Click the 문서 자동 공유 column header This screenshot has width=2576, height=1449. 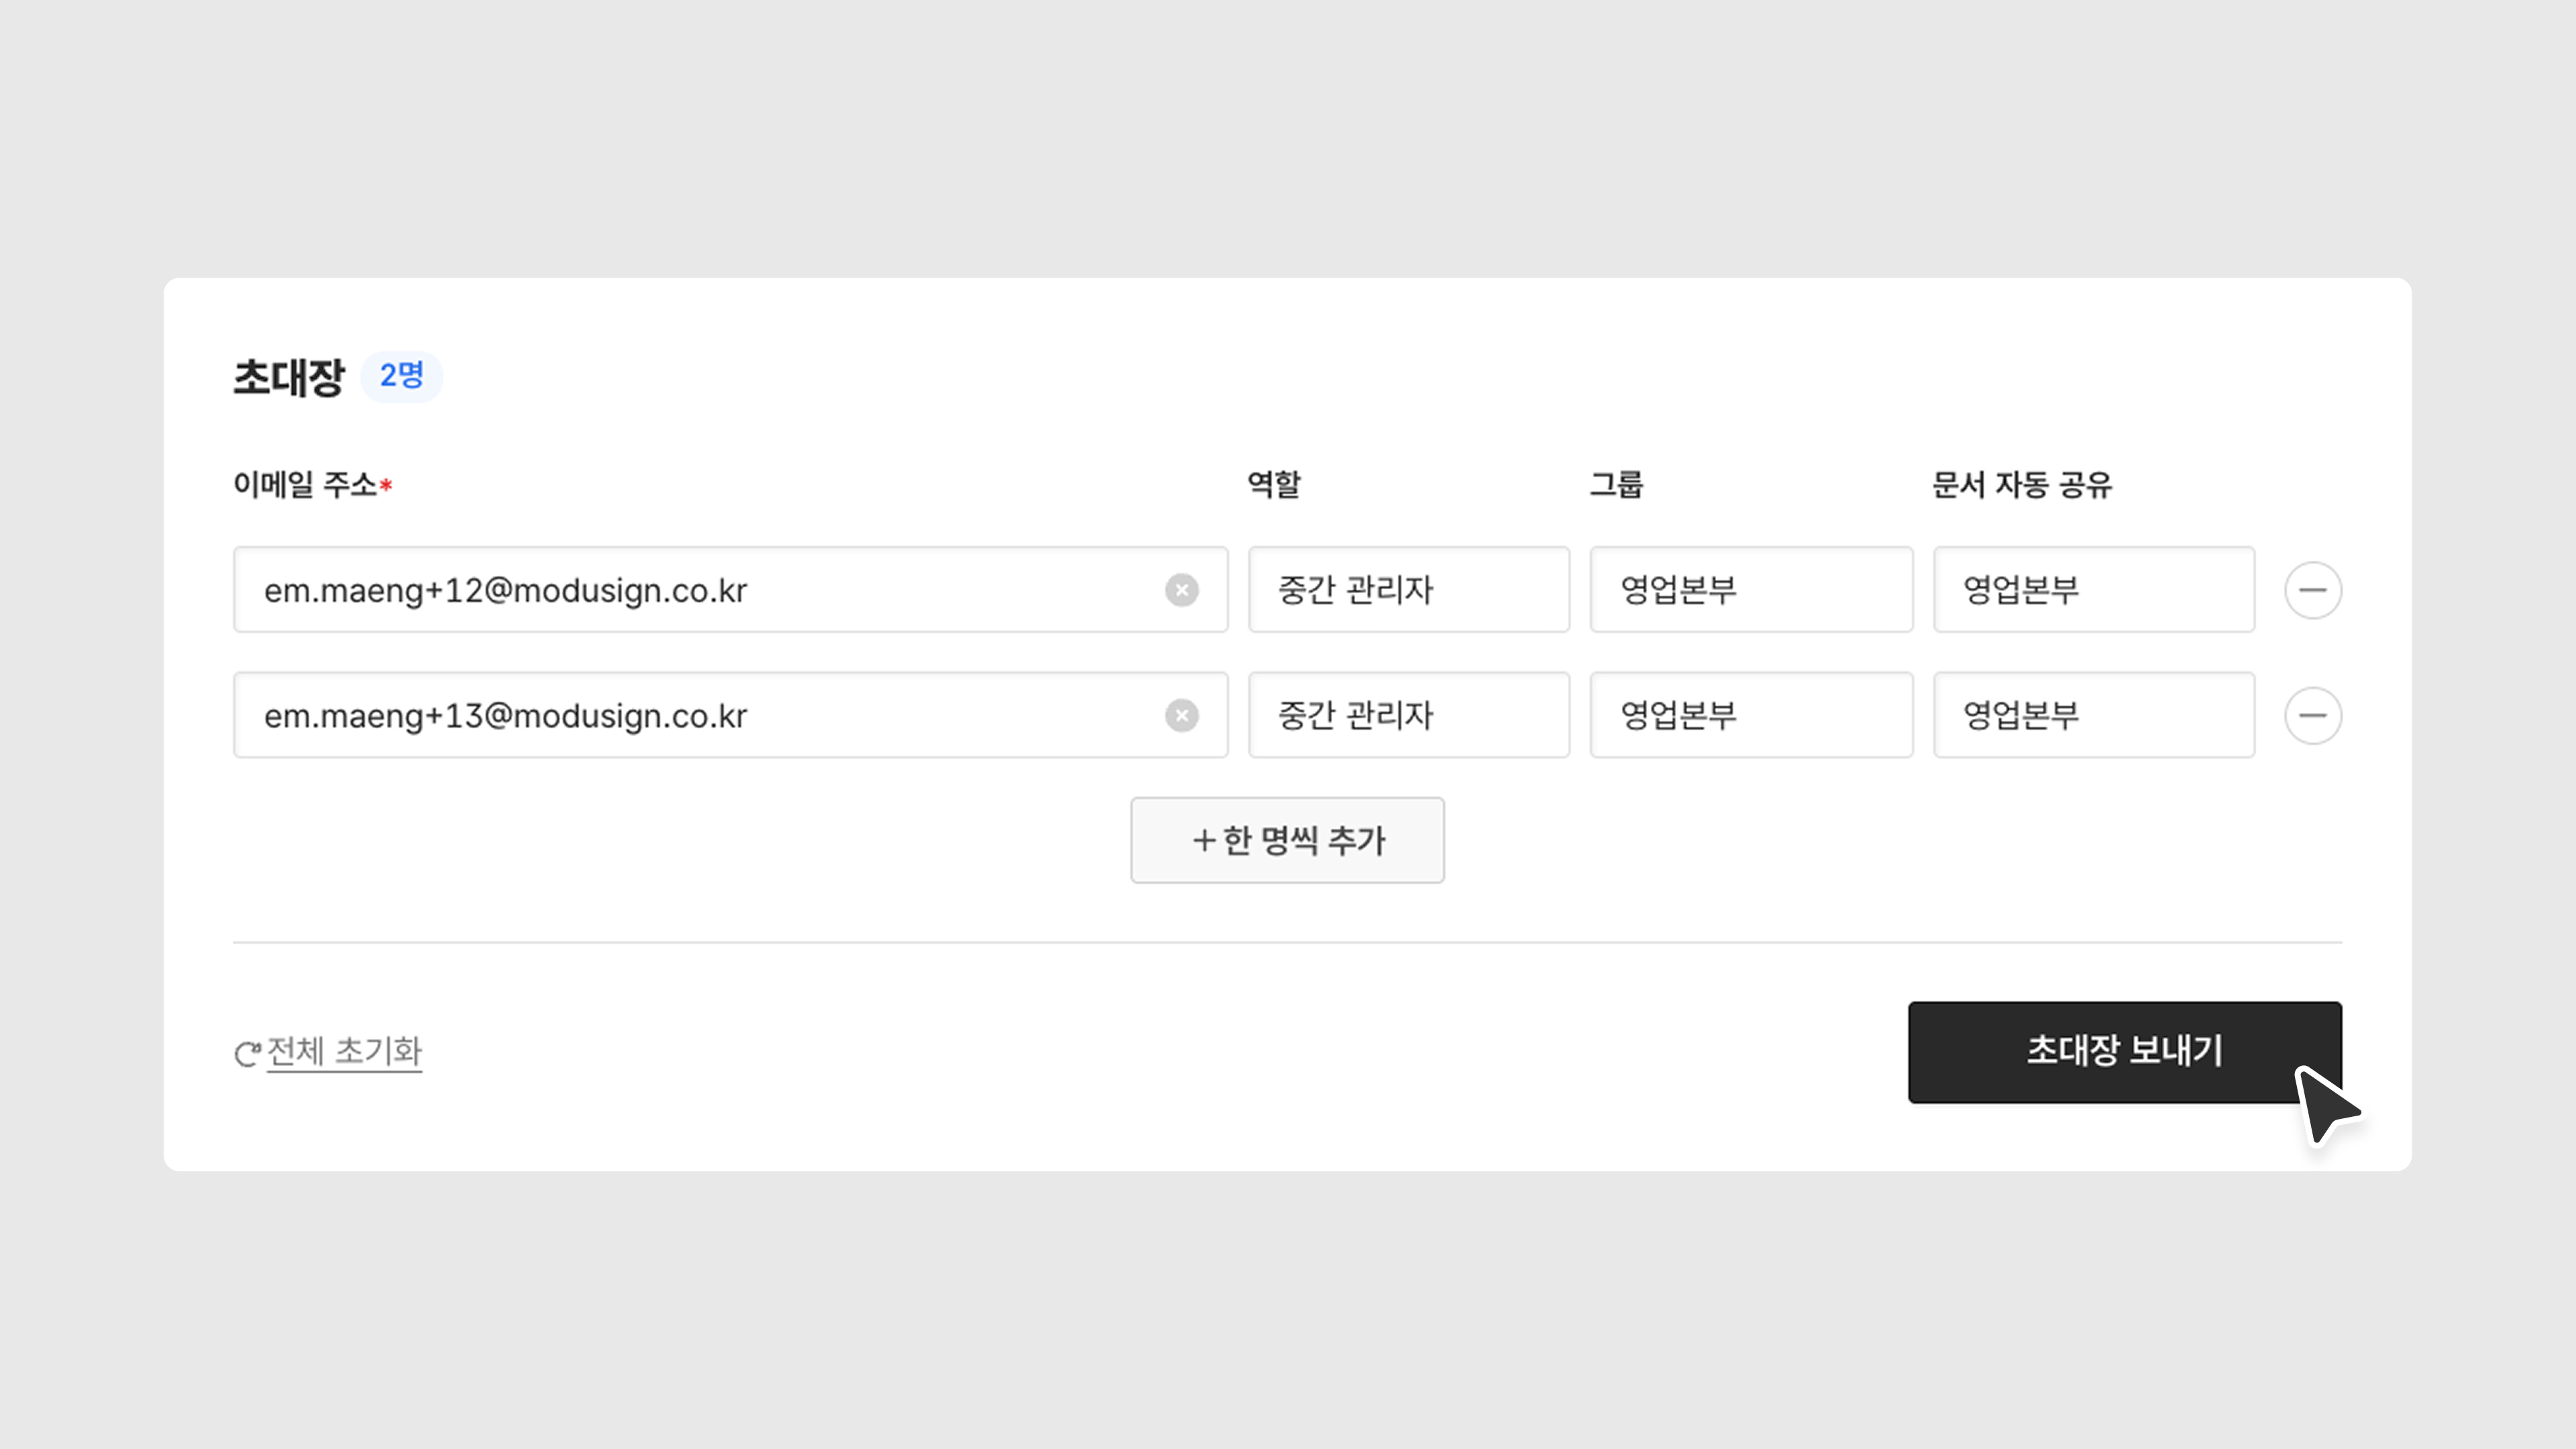coord(2021,485)
